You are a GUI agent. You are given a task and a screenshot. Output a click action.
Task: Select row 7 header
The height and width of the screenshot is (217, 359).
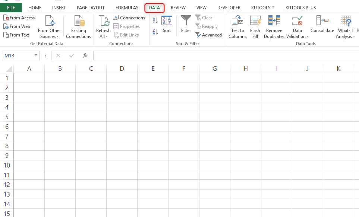7,136
